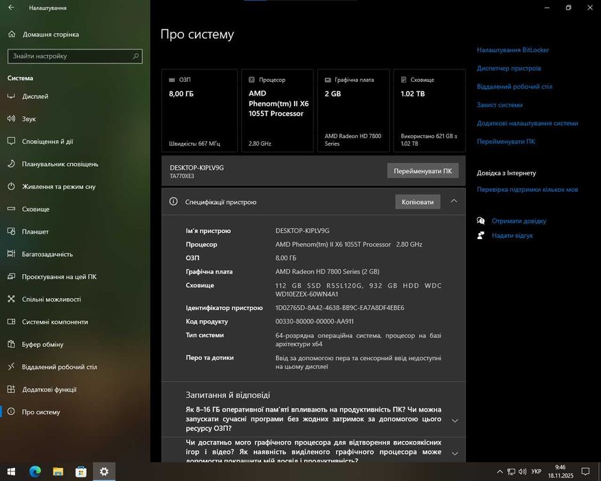Open the Спільні можливості icon

tap(11, 299)
